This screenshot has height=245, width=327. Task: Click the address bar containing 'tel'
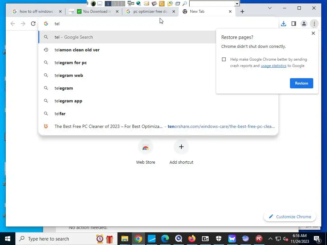pyautogui.click(x=158, y=24)
